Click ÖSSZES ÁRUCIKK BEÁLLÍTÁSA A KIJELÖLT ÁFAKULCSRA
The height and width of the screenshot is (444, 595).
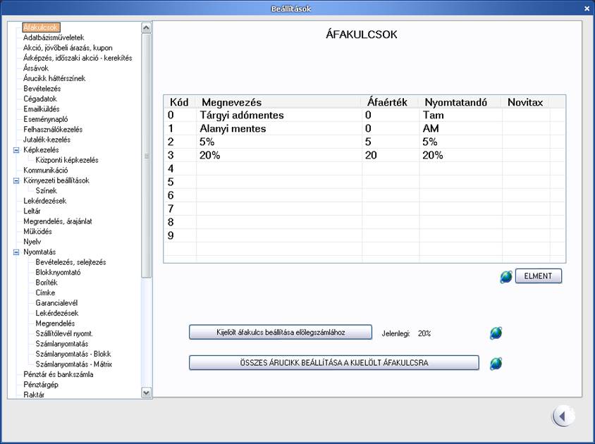click(x=333, y=363)
